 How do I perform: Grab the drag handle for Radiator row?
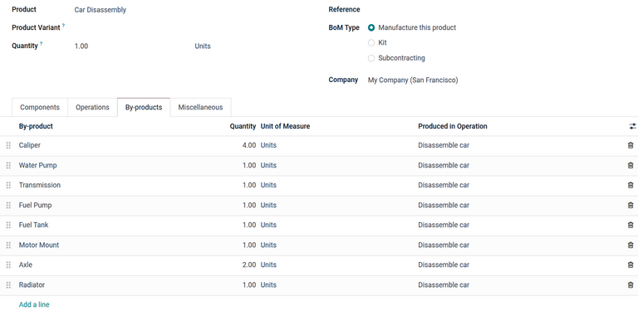tap(8, 284)
